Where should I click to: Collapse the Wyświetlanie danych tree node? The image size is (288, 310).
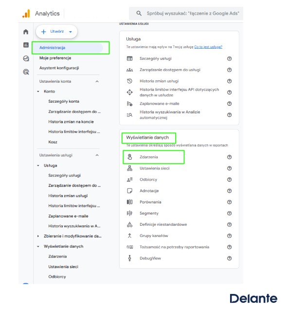point(38,246)
